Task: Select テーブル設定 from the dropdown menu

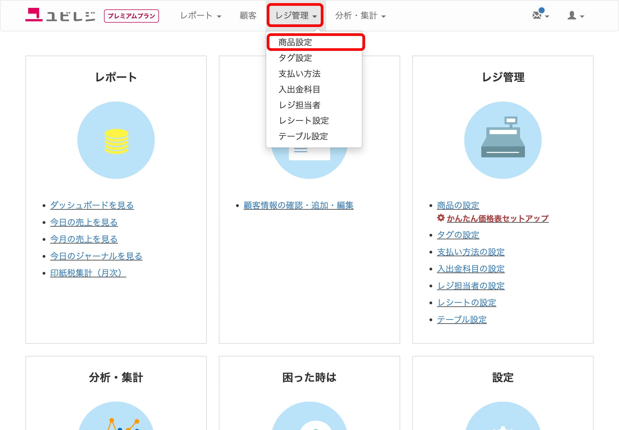Action: pyautogui.click(x=314, y=136)
